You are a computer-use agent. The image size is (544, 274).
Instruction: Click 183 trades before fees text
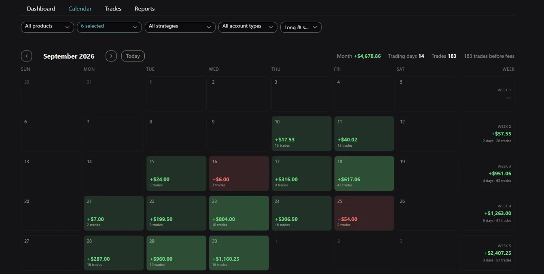tap(489, 56)
